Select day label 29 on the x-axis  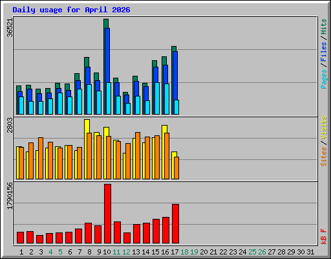click(291, 252)
